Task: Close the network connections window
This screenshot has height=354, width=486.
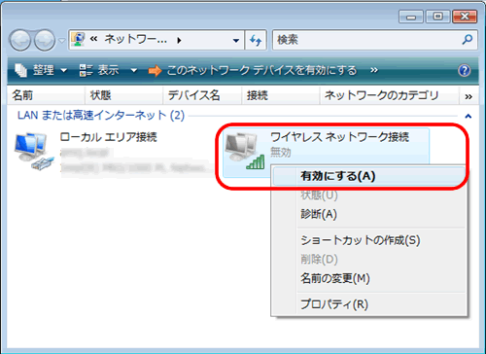Action: (x=465, y=17)
